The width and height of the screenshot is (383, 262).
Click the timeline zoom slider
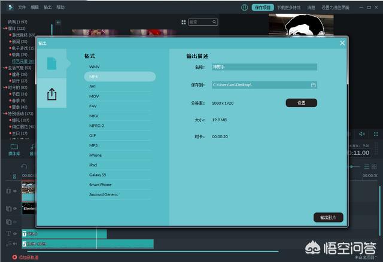pyautogui.click(x=353, y=166)
